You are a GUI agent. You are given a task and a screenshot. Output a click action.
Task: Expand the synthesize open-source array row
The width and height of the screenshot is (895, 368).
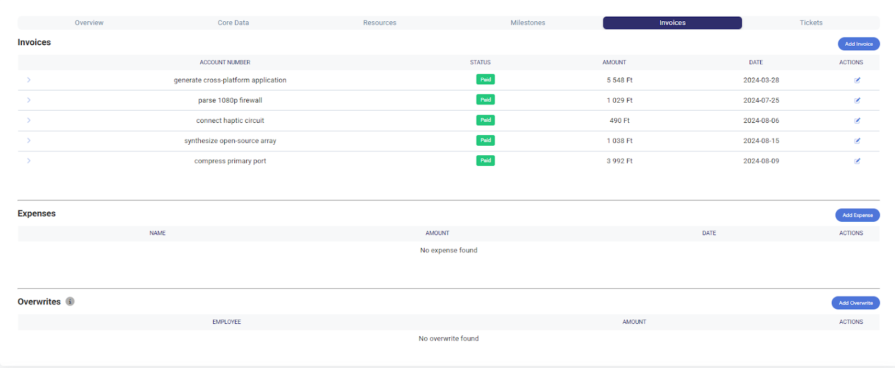pos(29,140)
